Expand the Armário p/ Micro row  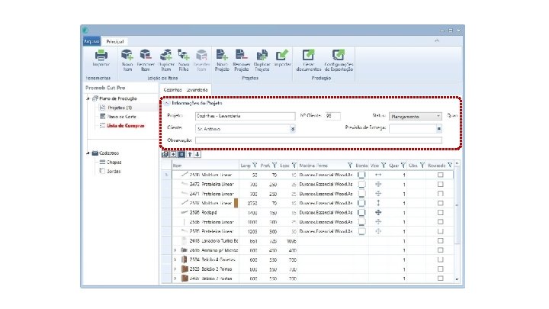[175, 250]
